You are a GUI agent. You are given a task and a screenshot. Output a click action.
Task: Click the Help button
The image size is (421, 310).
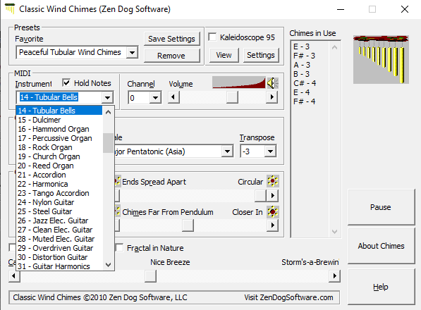pyautogui.click(x=381, y=287)
